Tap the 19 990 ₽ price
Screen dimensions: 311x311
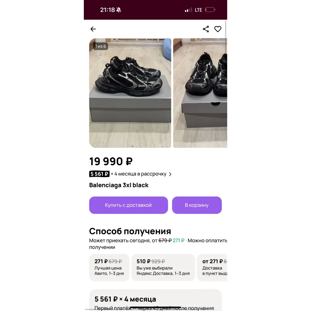(x=111, y=162)
